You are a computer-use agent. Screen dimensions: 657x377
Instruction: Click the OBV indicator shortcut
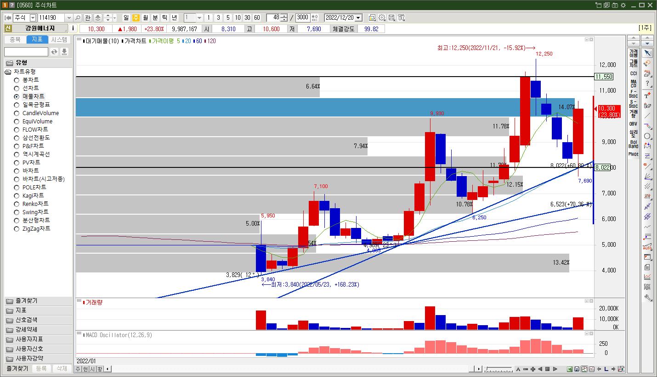tap(634, 124)
